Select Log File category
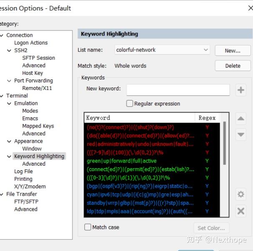The height and width of the screenshot is (251, 253). pyautogui.click(x=23, y=172)
